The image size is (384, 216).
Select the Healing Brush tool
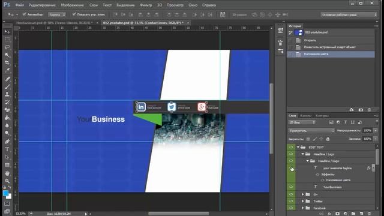[7, 79]
